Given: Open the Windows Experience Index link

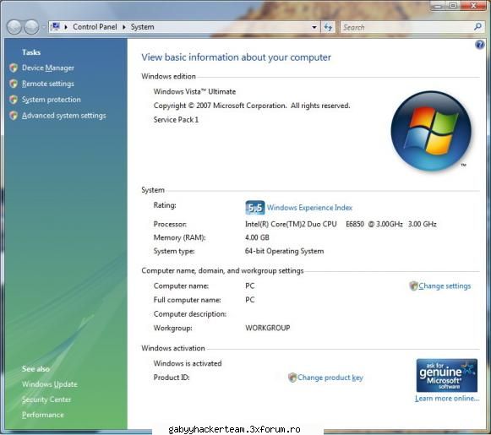Looking at the screenshot, I should [x=309, y=208].
